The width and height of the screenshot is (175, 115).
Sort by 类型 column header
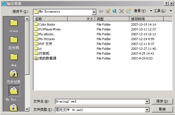point(112,19)
